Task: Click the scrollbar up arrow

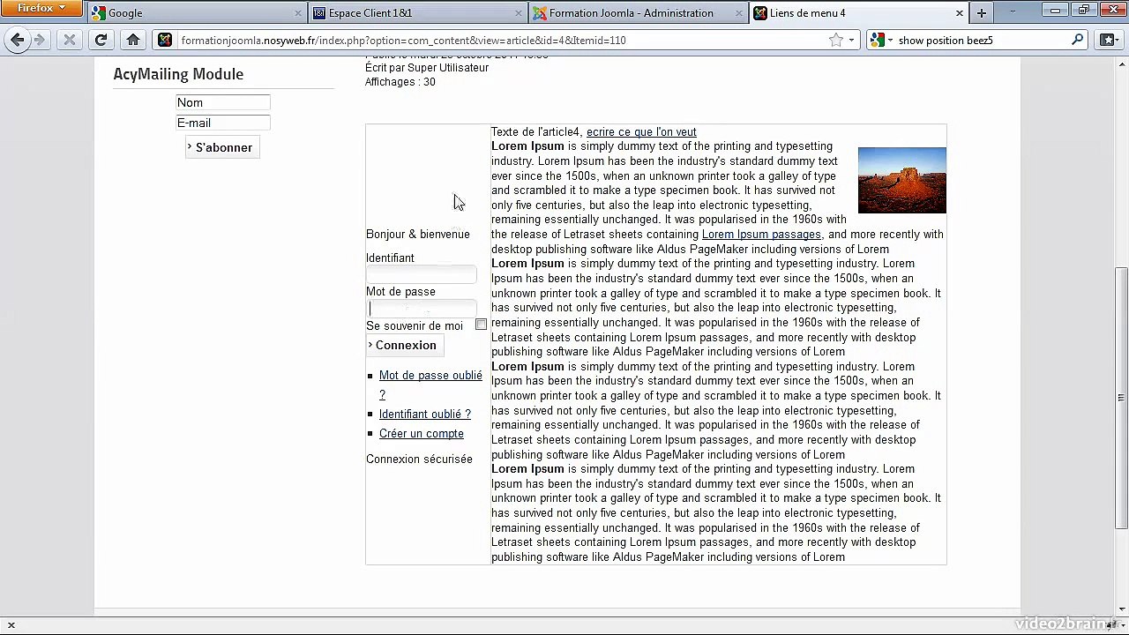Action: point(1122,63)
